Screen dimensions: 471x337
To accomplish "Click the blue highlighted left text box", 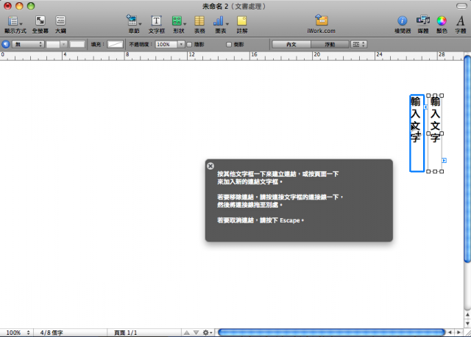I will (417, 134).
